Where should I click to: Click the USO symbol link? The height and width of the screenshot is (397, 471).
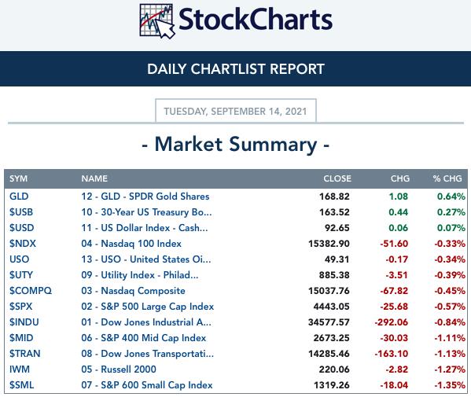tap(19, 259)
